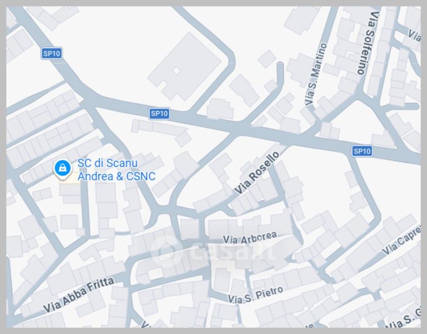The height and width of the screenshot is (334, 427).
Task: Click the Via Abba Fritta street label
Action: pyautogui.click(x=78, y=295)
